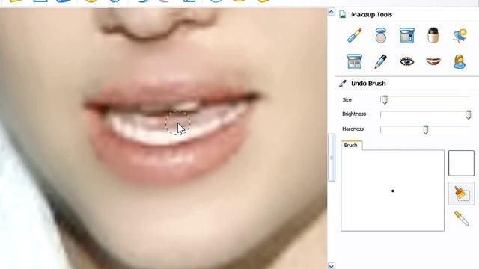
Task: Click the Size slider handle
Action: [385, 99]
